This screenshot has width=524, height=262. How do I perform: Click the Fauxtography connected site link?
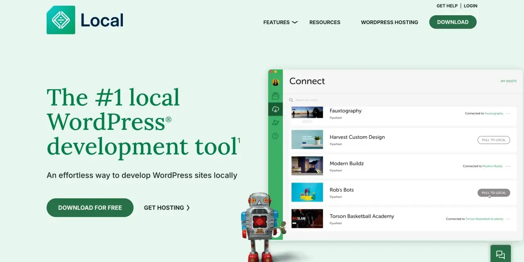[494, 113]
